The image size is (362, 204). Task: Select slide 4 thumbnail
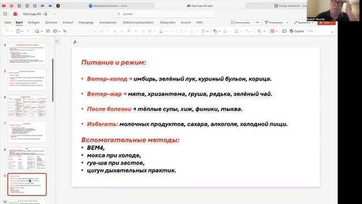tap(27, 53)
